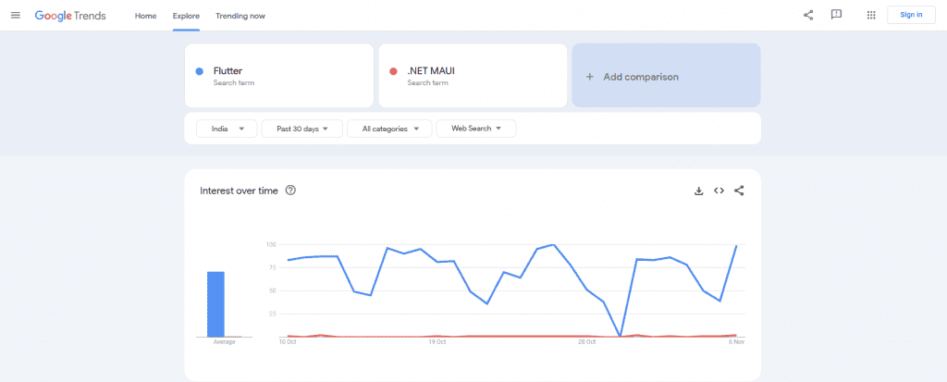This screenshot has width=947, height=382.
Task: Open the Trending now tab
Action: pyautogui.click(x=240, y=16)
